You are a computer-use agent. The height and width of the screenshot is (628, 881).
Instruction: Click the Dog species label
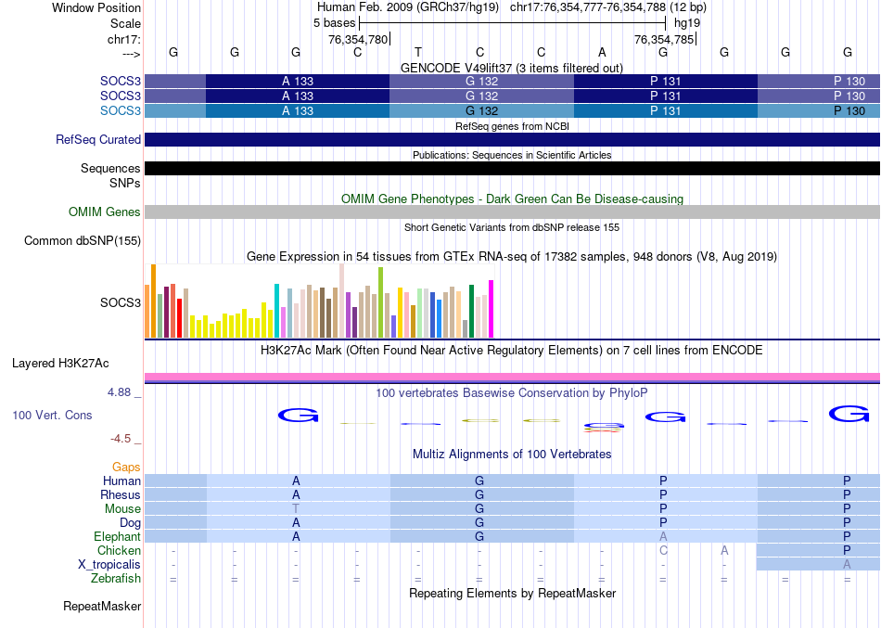(x=131, y=523)
